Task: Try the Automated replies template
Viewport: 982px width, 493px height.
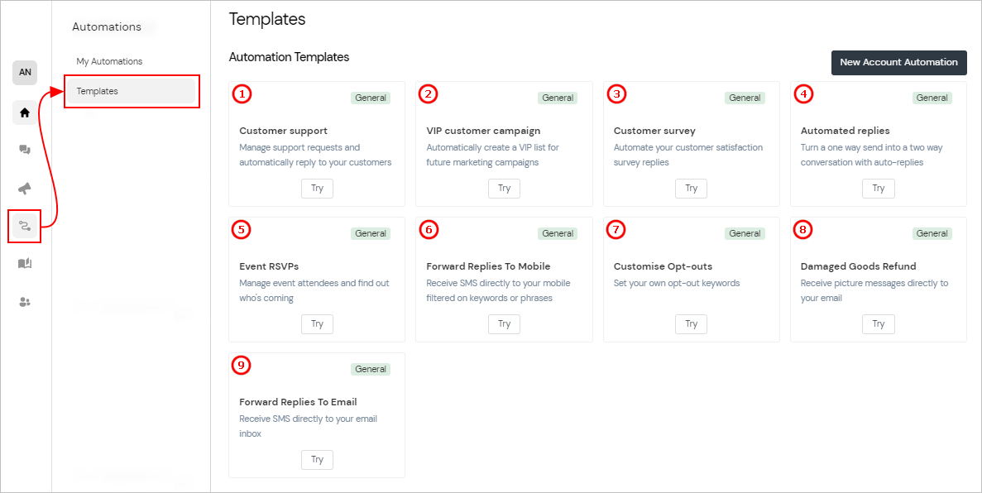Action: click(878, 188)
